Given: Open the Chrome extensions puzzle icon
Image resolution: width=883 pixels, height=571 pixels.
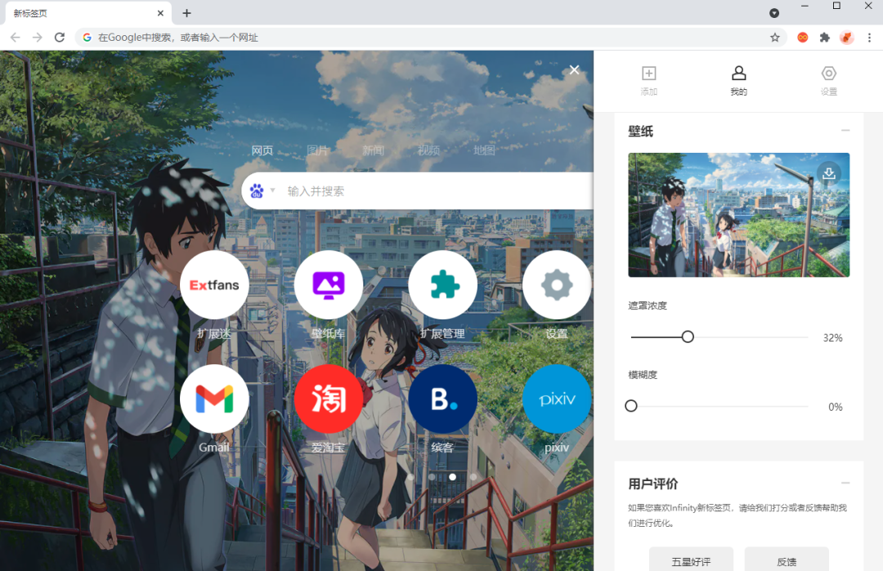Looking at the screenshot, I should click(824, 37).
